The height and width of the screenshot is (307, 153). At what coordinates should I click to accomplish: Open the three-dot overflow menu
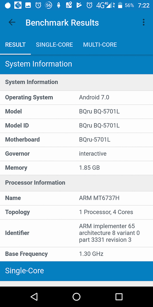[144, 23]
